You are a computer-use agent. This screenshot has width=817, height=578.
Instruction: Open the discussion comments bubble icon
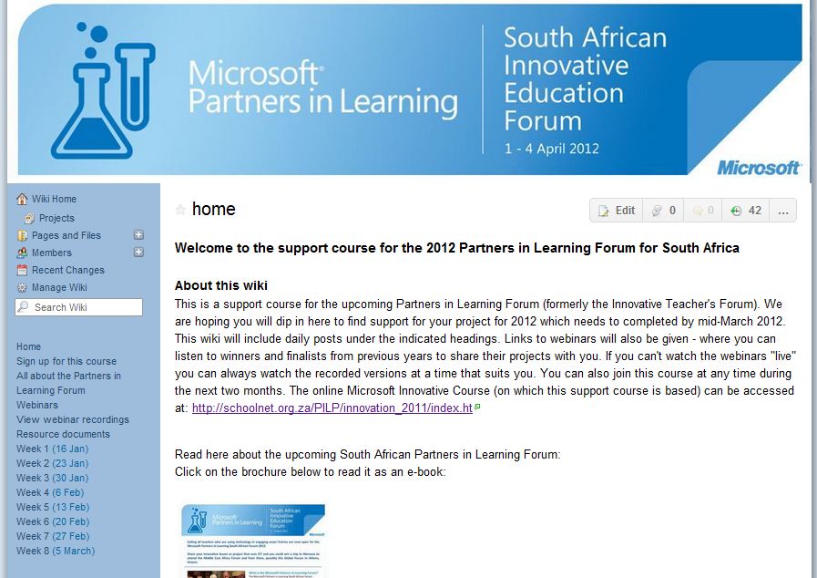pyautogui.click(x=698, y=211)
